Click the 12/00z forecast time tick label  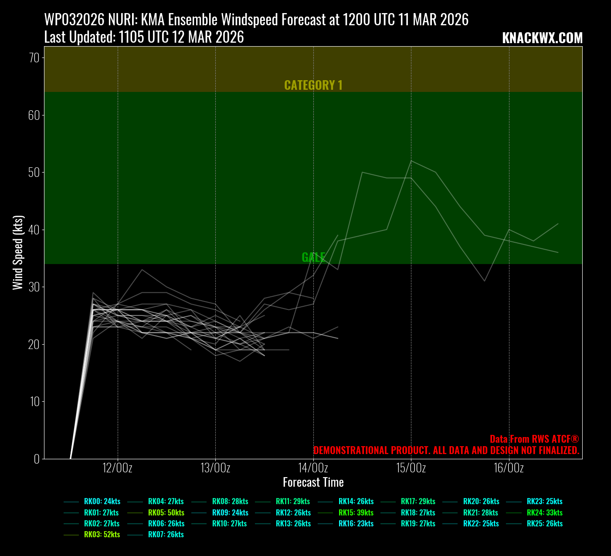point(117,468)
